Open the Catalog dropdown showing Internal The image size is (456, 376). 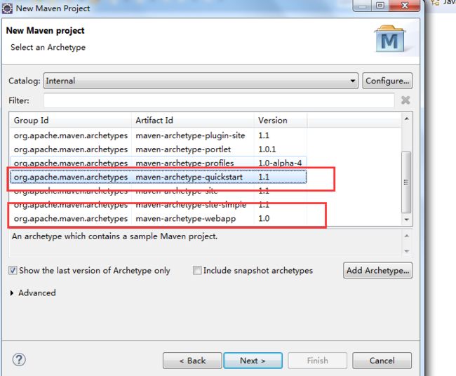[x=201, y=81]
